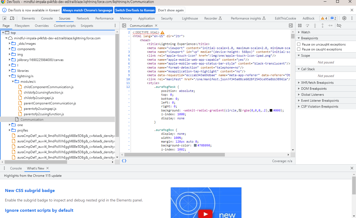Enable Pause on uncaught exceptions
356x218 pixels.
point(299,44)
